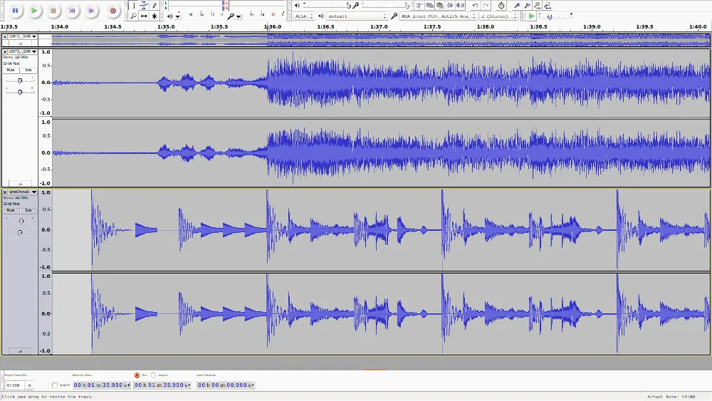Click the red Record button
This screenshot has width=712, height=401.
point(112,11)
